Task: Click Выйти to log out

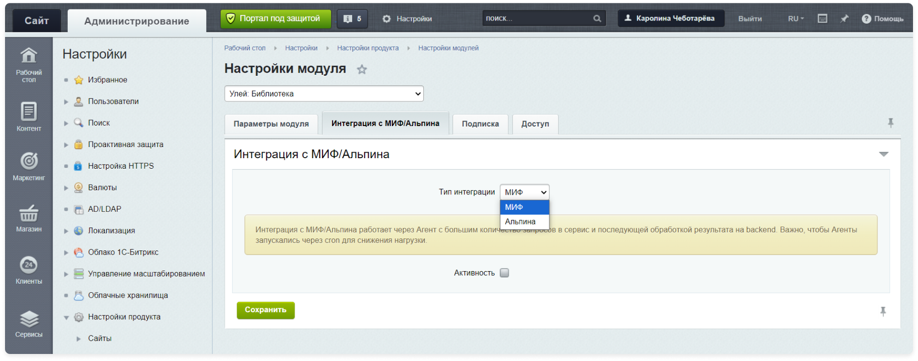Action: (750, 19)
